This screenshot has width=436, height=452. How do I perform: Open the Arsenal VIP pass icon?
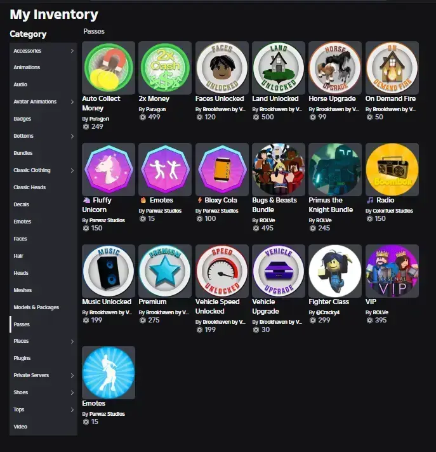point(392,271)
